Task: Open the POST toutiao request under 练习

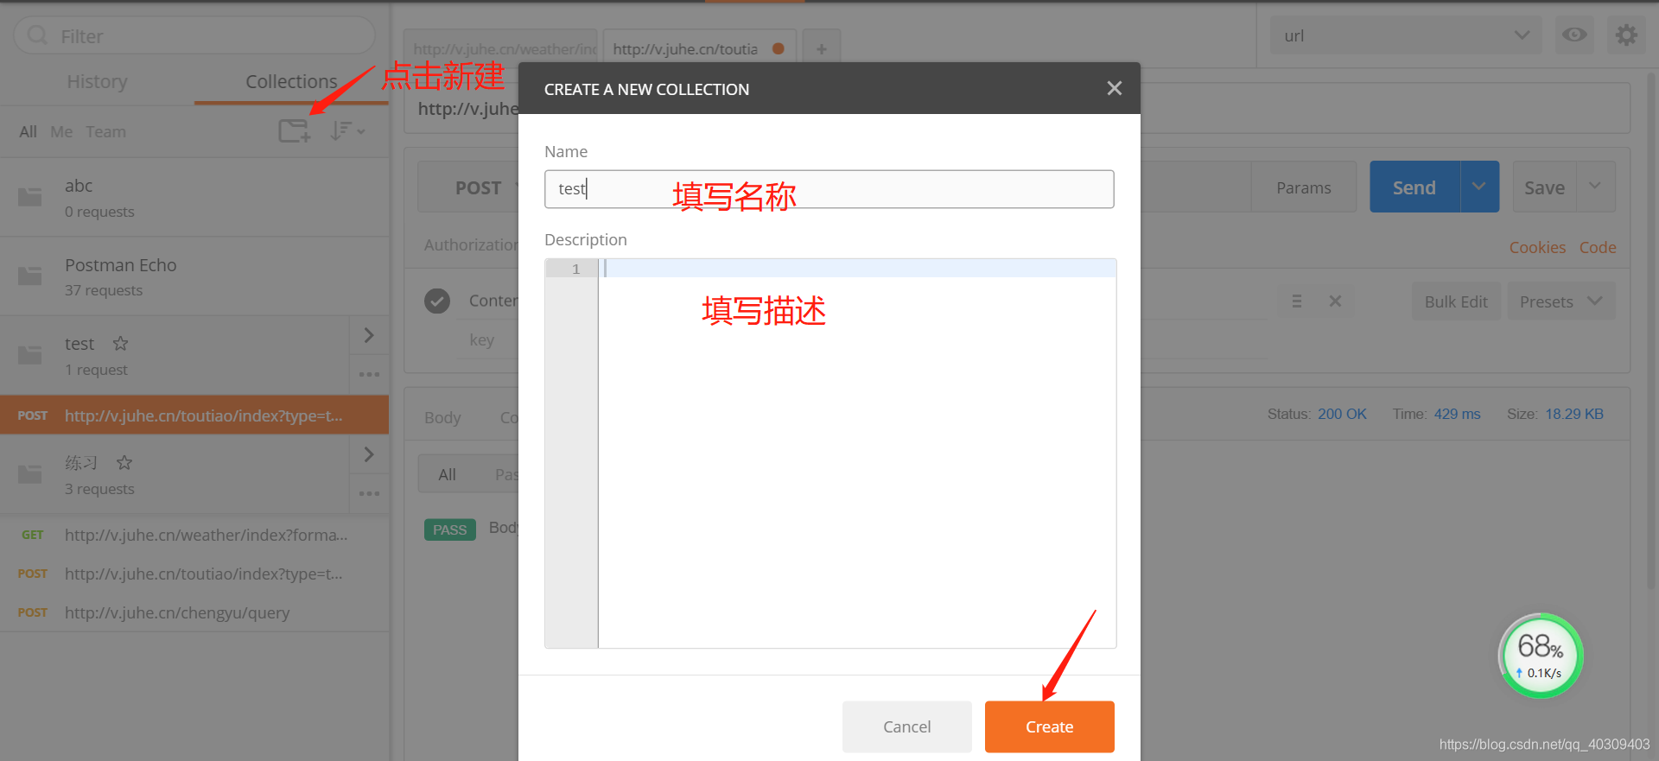Action: (194, 574)
